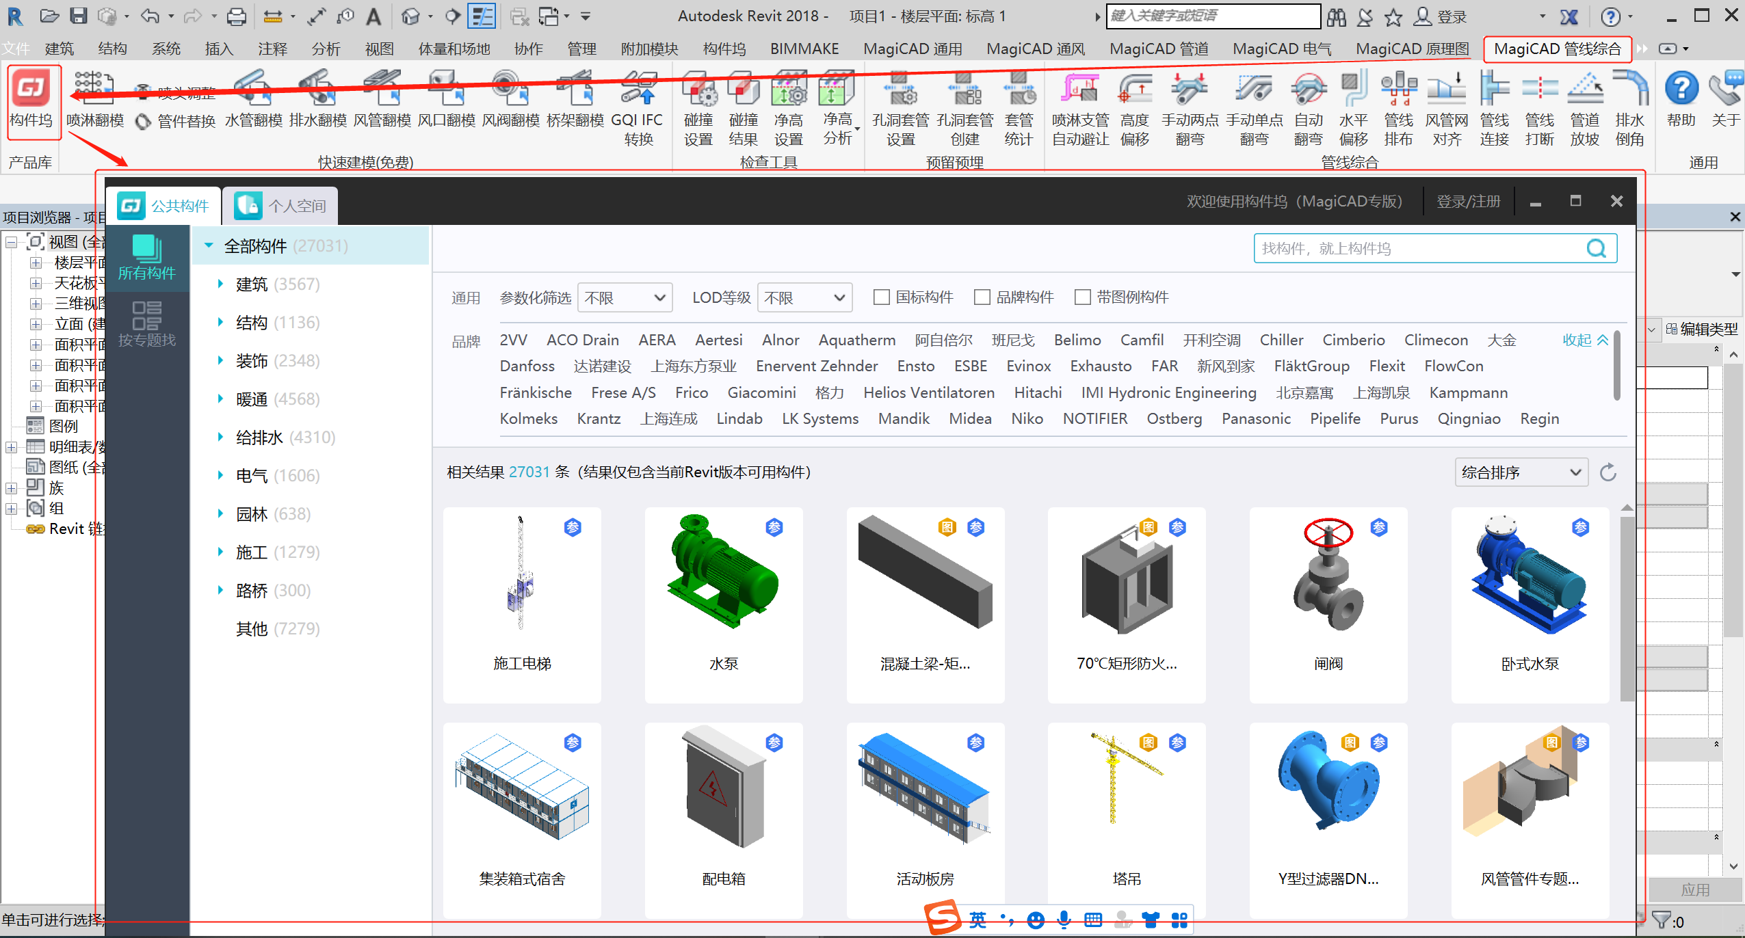Viewport: 1745px width, 938px height.
Task: Run 喷淋支管自动避让 tool
Action: coord(1080,108)
